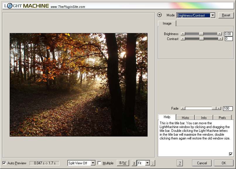Open the Split View Off dropdown
This screenshot has width=236, height=169.
81,163
